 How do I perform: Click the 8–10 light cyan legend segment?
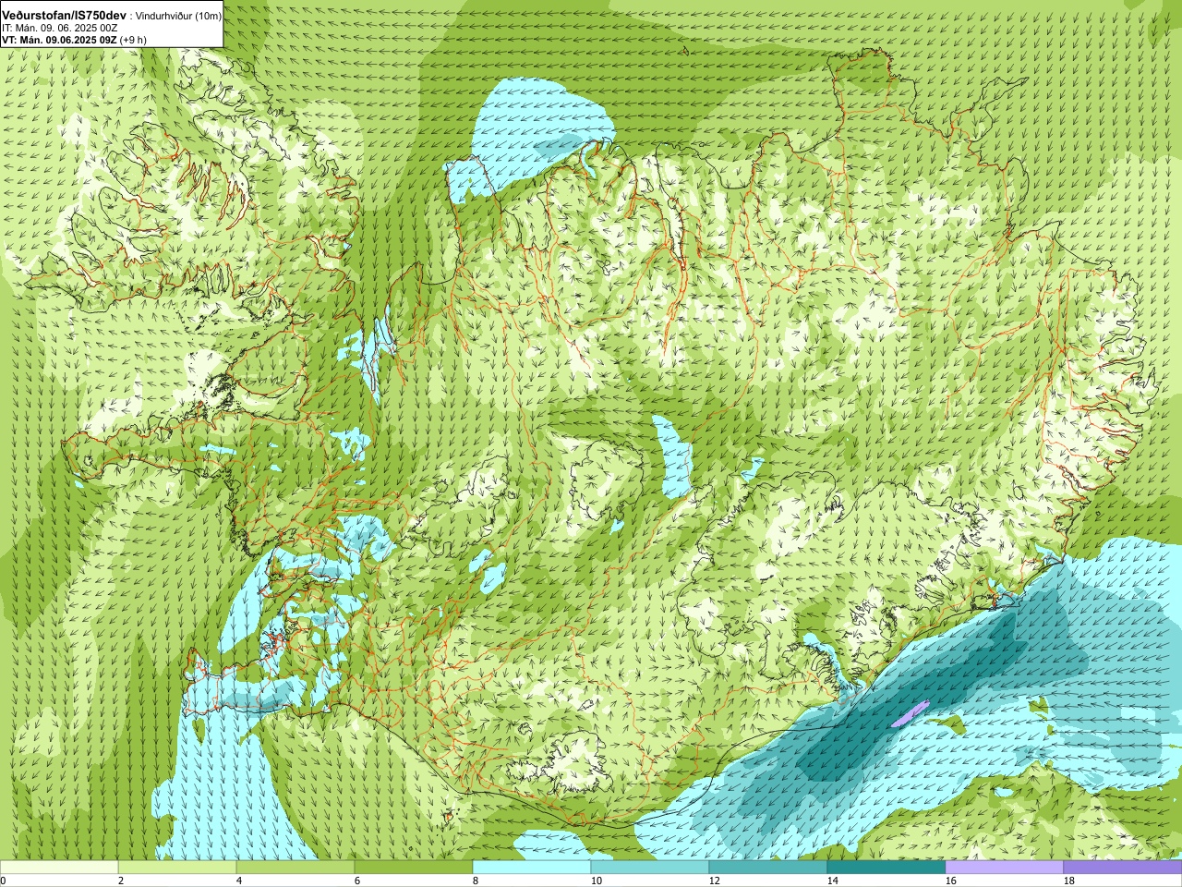point(532,868)
